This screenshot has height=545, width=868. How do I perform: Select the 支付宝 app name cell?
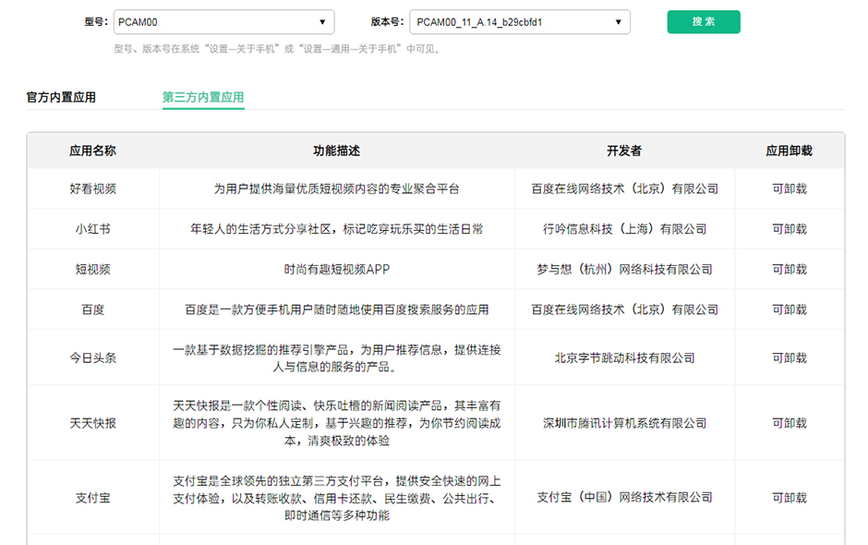pyautogui.click(x=93, y=498)
